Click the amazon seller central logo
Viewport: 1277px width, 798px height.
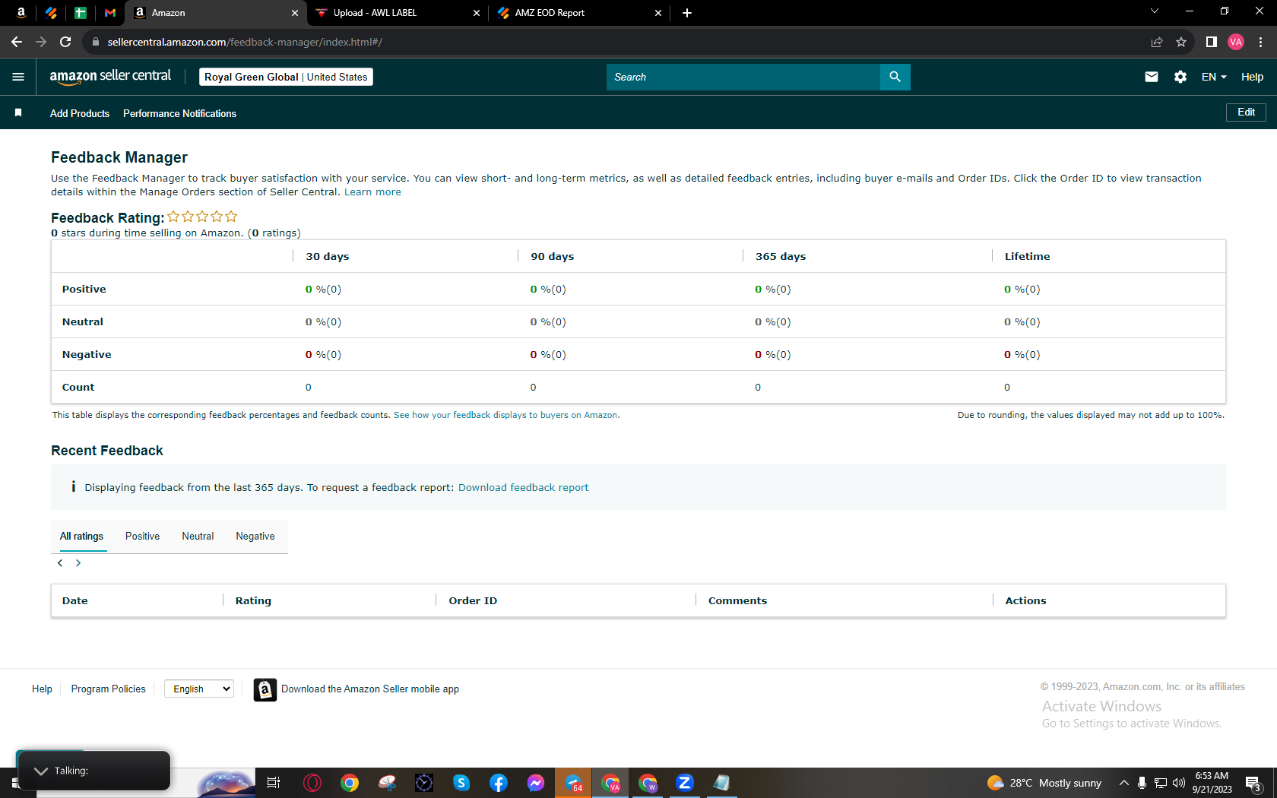point(110,76)
